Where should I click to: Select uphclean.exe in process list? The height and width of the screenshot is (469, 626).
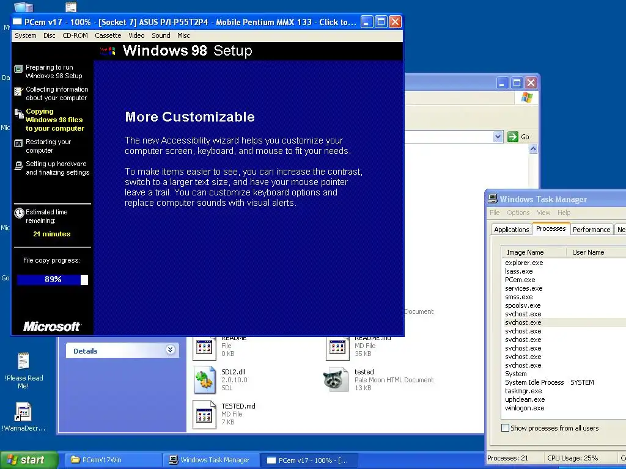pos(525,399)
